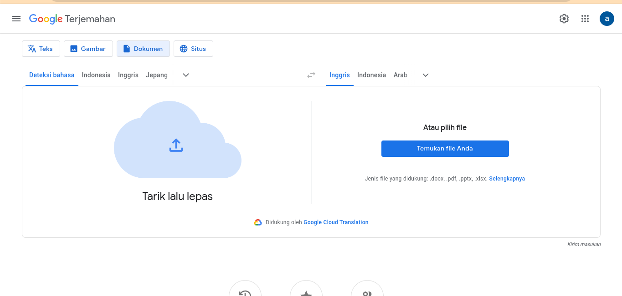Expand the target language list
622x296 pixels.
click(x=426, y=75)
